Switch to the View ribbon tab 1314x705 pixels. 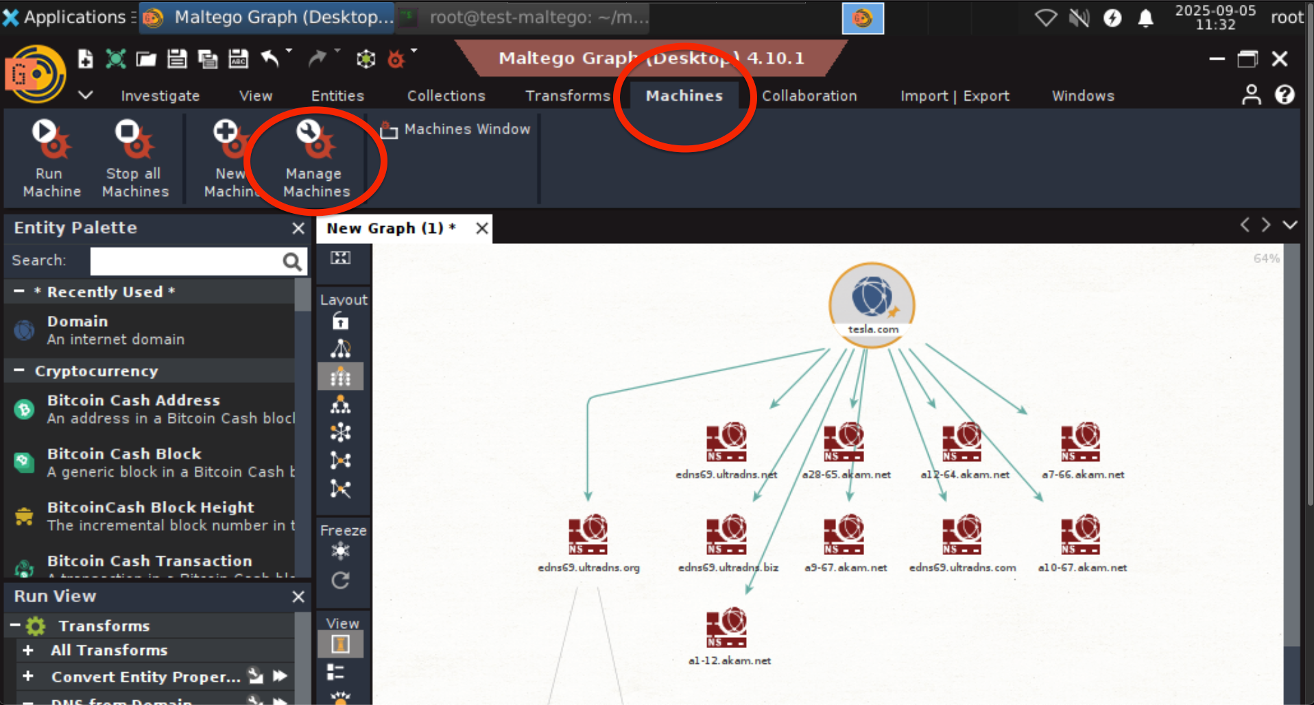click(x=256, y=96)
